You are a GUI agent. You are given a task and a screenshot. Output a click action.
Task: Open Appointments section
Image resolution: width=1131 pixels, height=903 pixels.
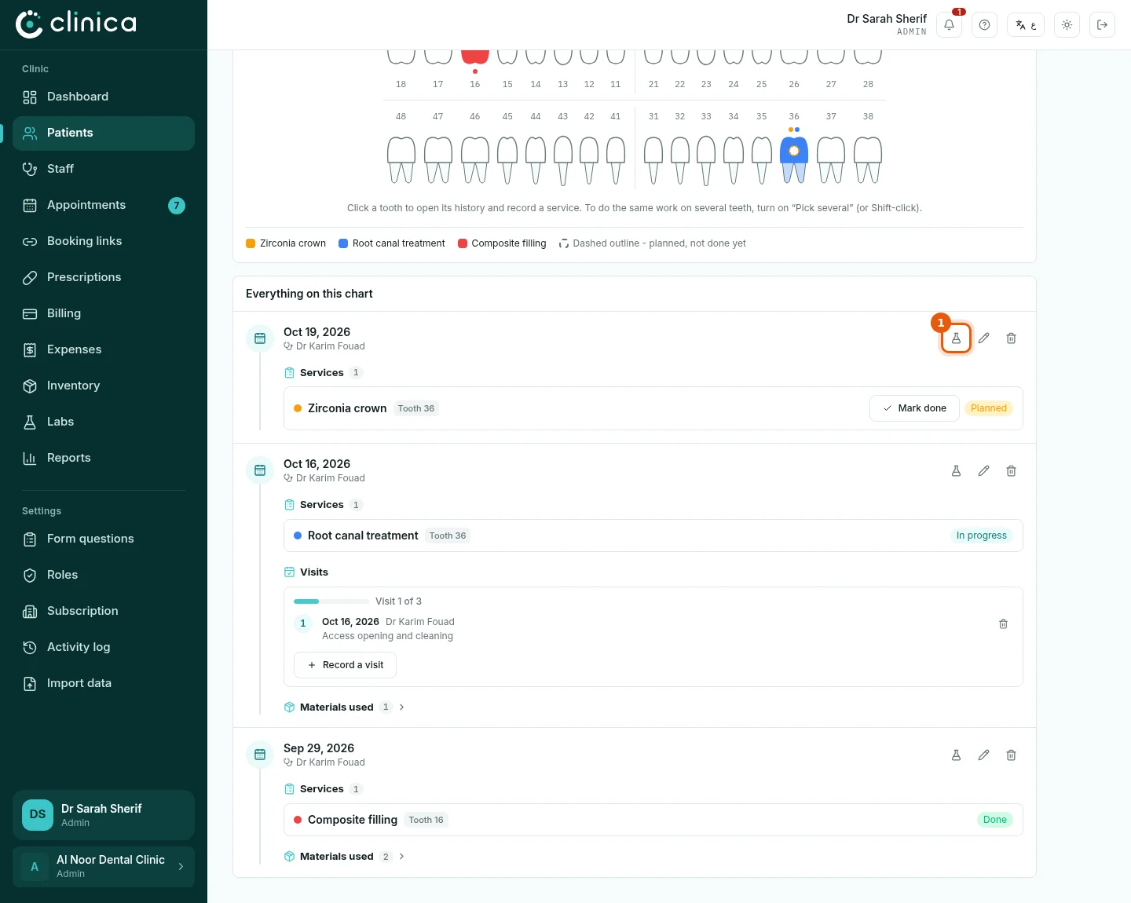tap(104, 206)
